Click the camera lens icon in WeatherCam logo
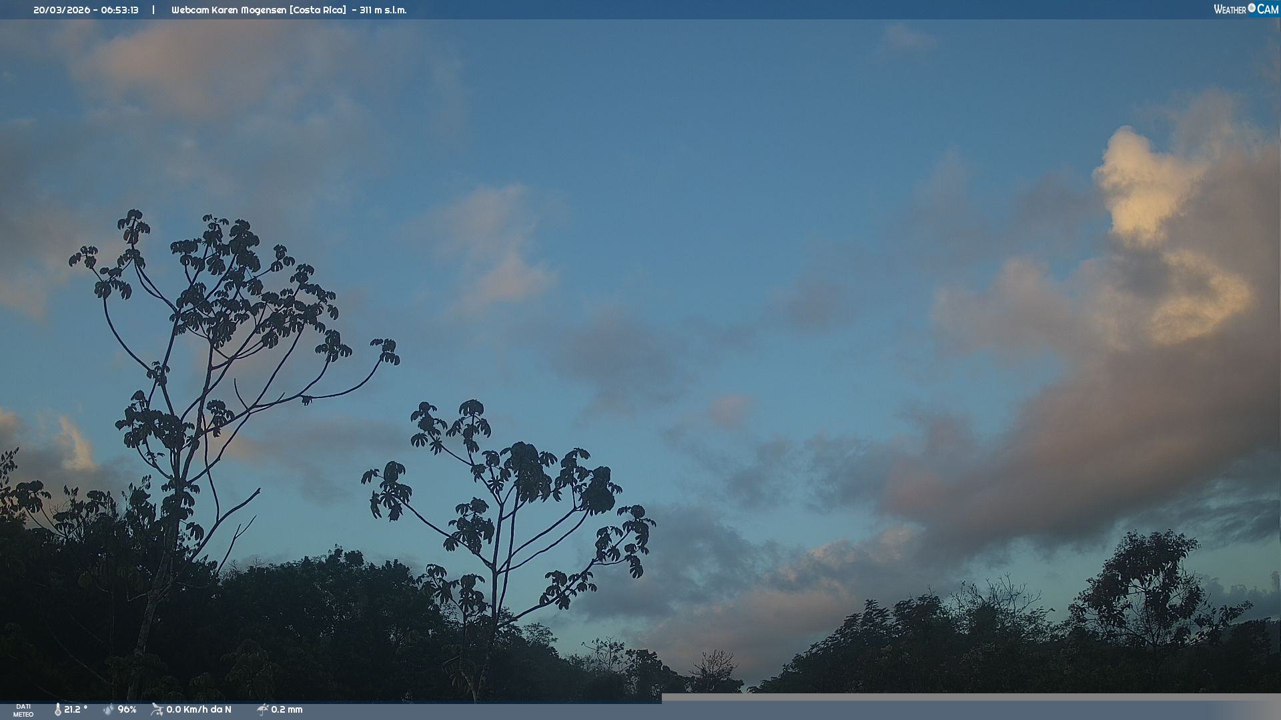Screen dimensions: 1281x720 point(1252,8)
